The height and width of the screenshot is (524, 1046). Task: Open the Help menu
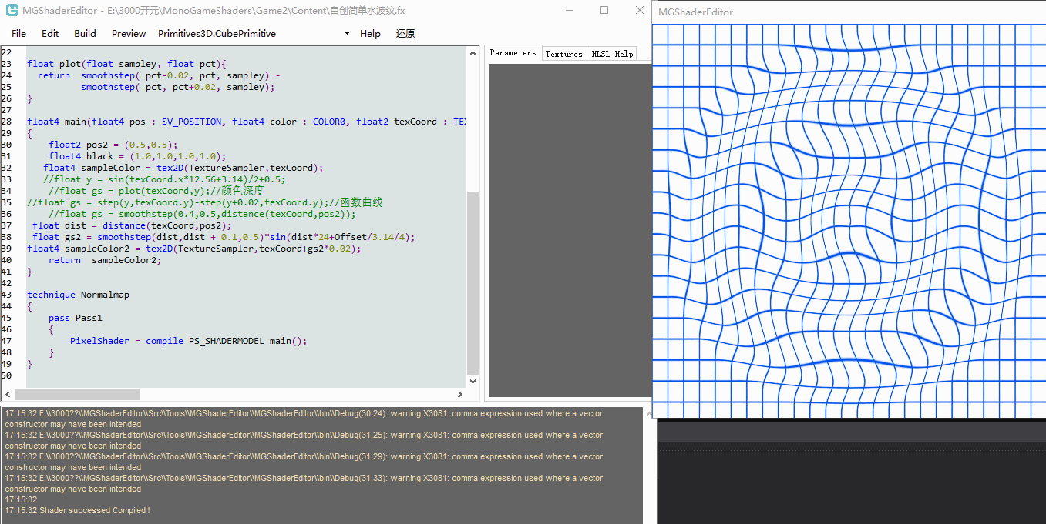(x=370, y=34)
